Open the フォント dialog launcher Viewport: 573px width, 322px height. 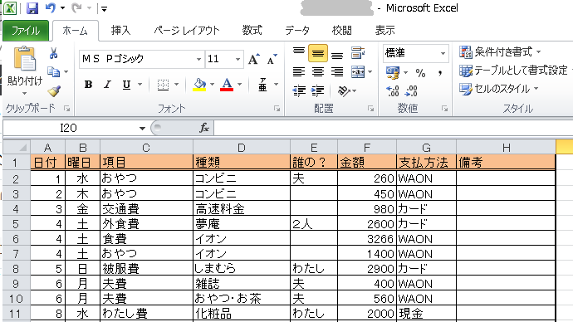coord(277,109)
